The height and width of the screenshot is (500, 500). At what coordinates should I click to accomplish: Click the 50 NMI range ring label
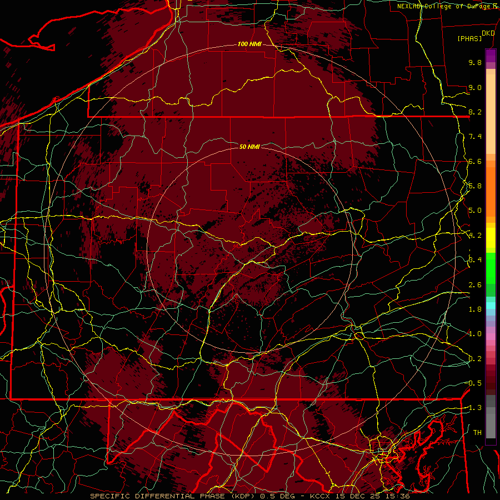click(x=249, y=147)
